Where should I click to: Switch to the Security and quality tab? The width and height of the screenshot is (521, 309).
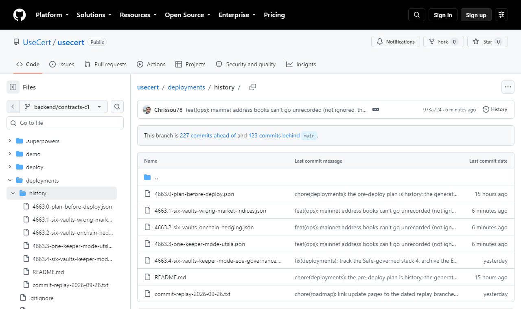(245, 64)
